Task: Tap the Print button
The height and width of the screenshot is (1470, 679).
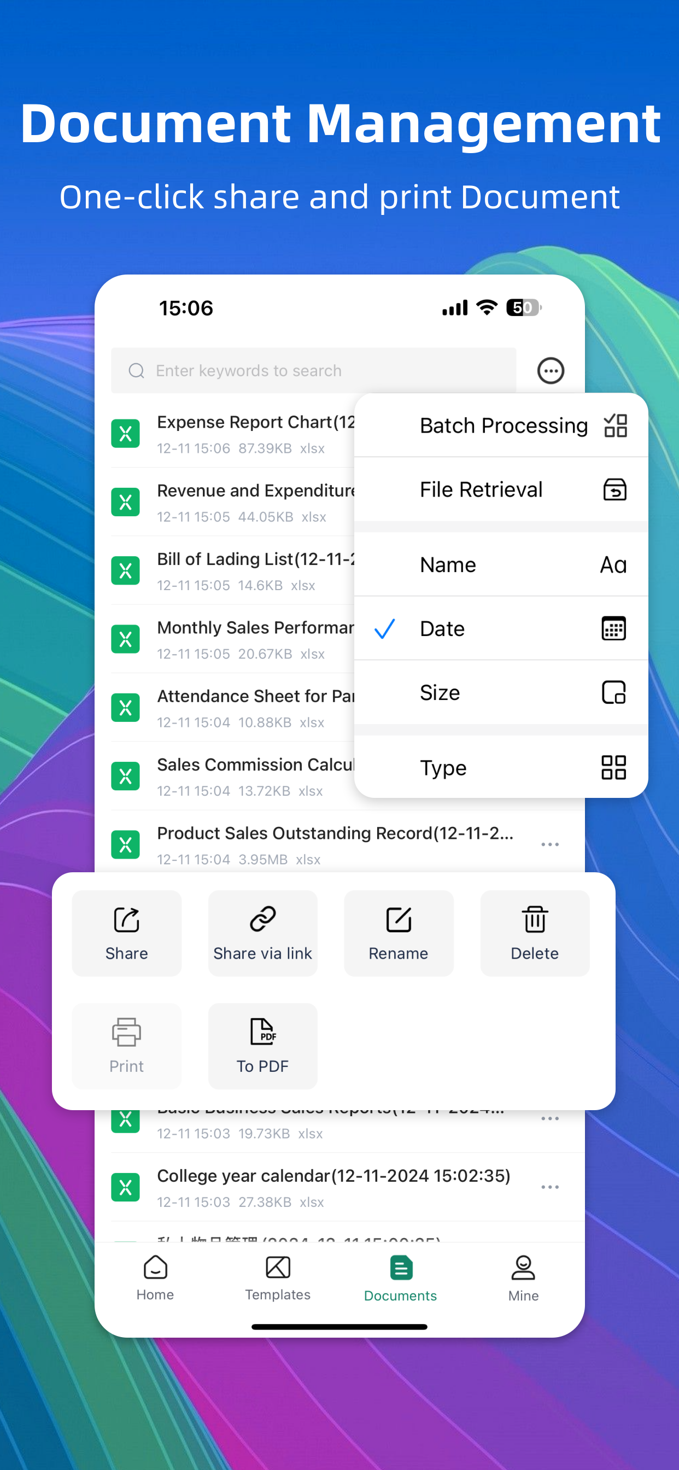Action: point(127,1046)
